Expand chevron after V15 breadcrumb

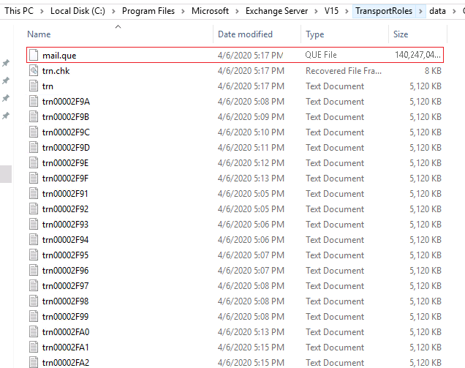tap(347, 11)
